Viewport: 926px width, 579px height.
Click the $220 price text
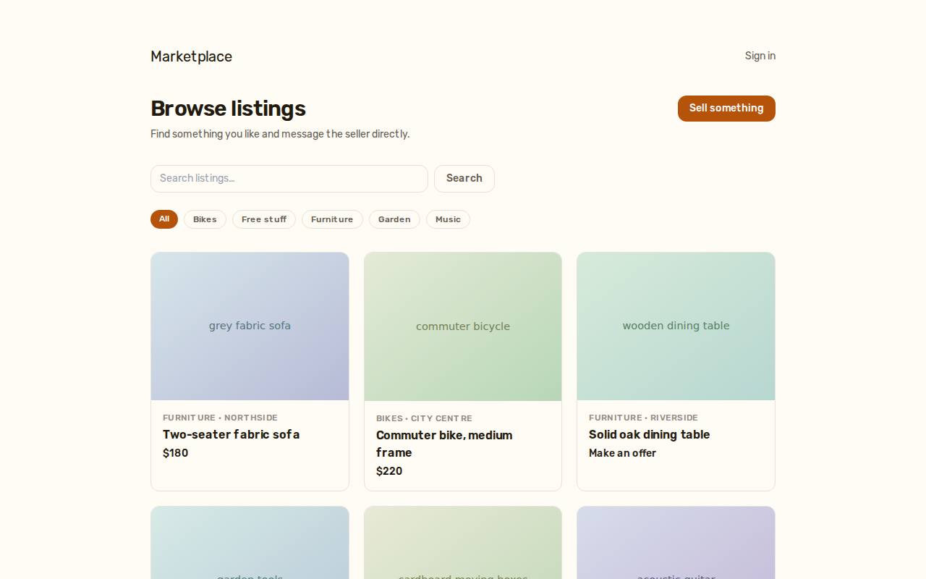click(x=389, y=471)
